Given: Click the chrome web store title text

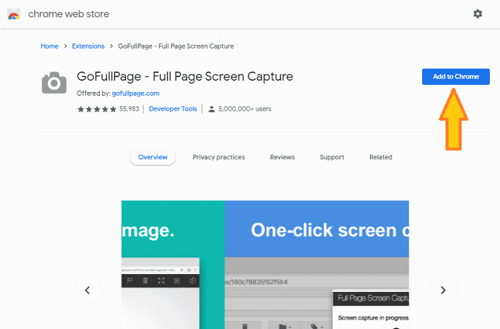Looking at the screenshot, I should (x=69, y=14).
